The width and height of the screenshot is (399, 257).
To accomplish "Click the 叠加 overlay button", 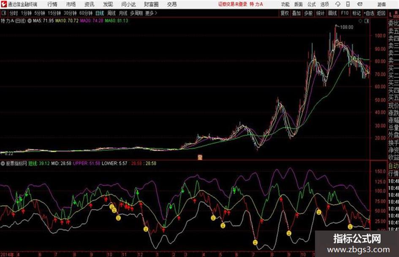I will [x=296, y=13].
